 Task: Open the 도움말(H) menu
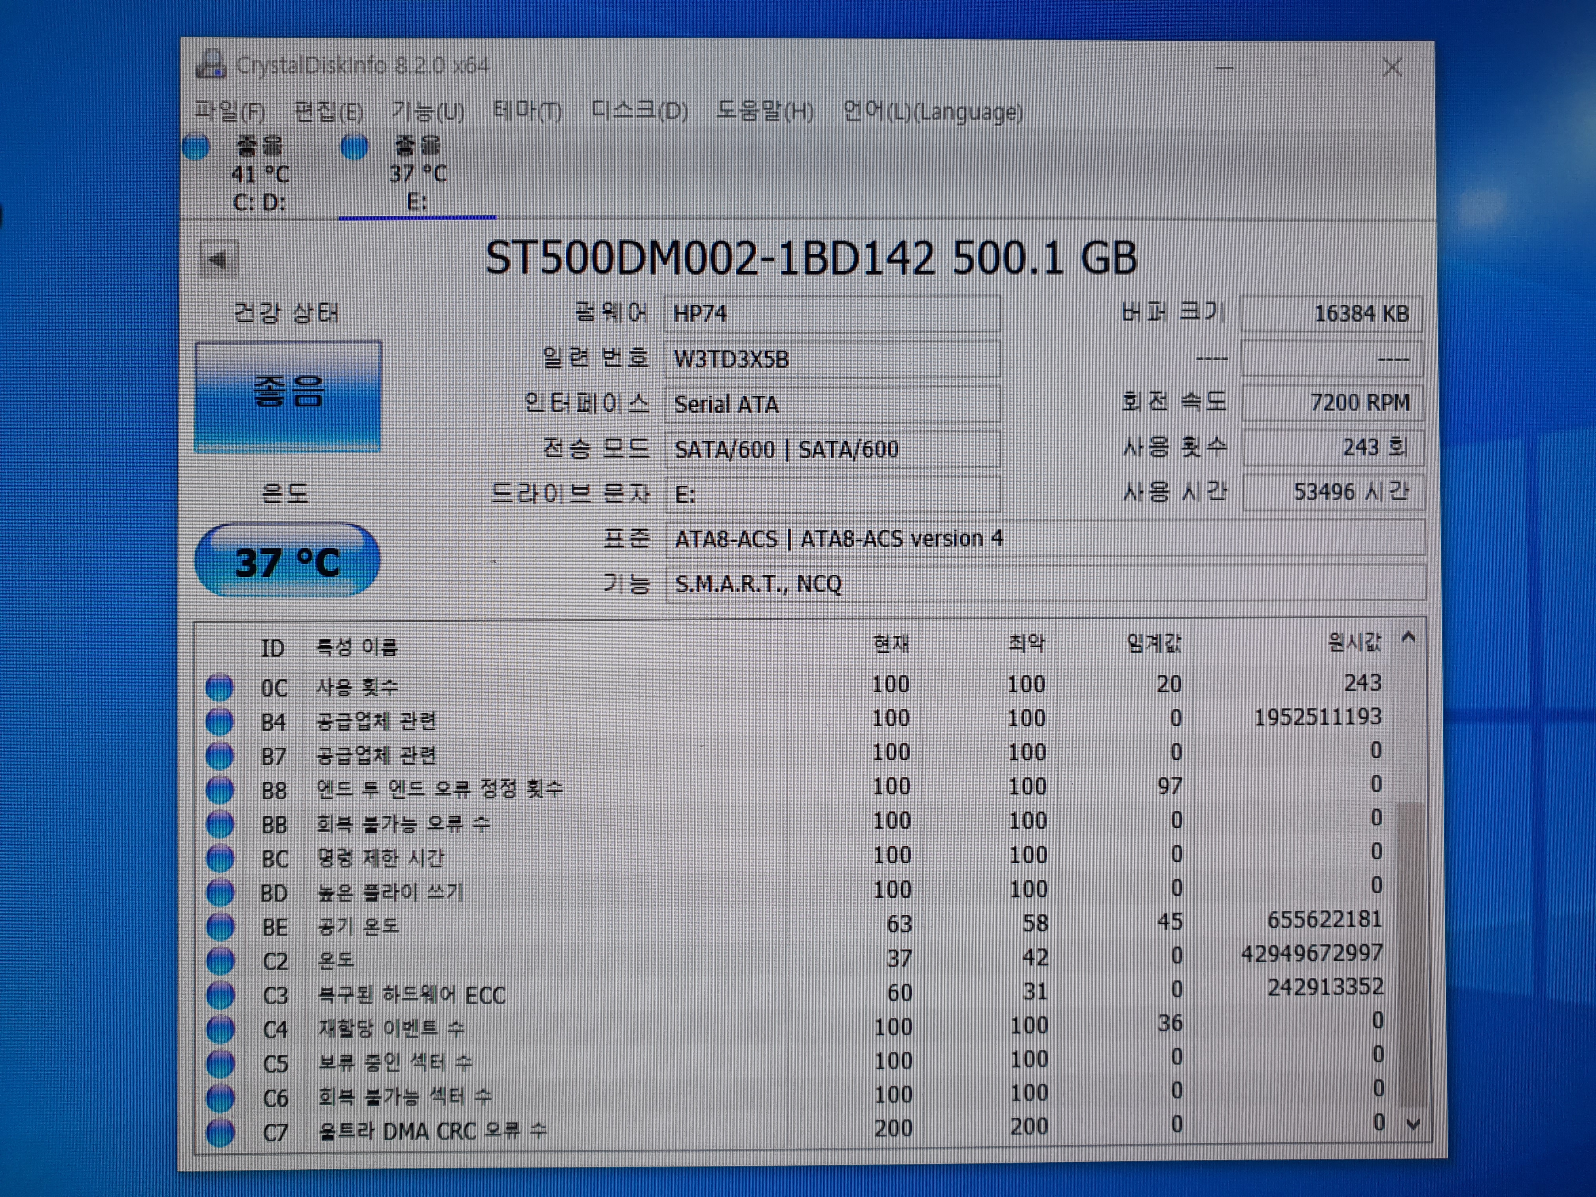click(x=765, y=111)
